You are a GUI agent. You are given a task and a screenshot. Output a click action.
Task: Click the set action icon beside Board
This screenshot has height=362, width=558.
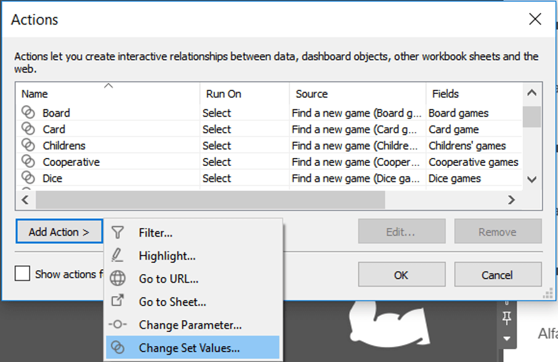click(x=28, y=112)
